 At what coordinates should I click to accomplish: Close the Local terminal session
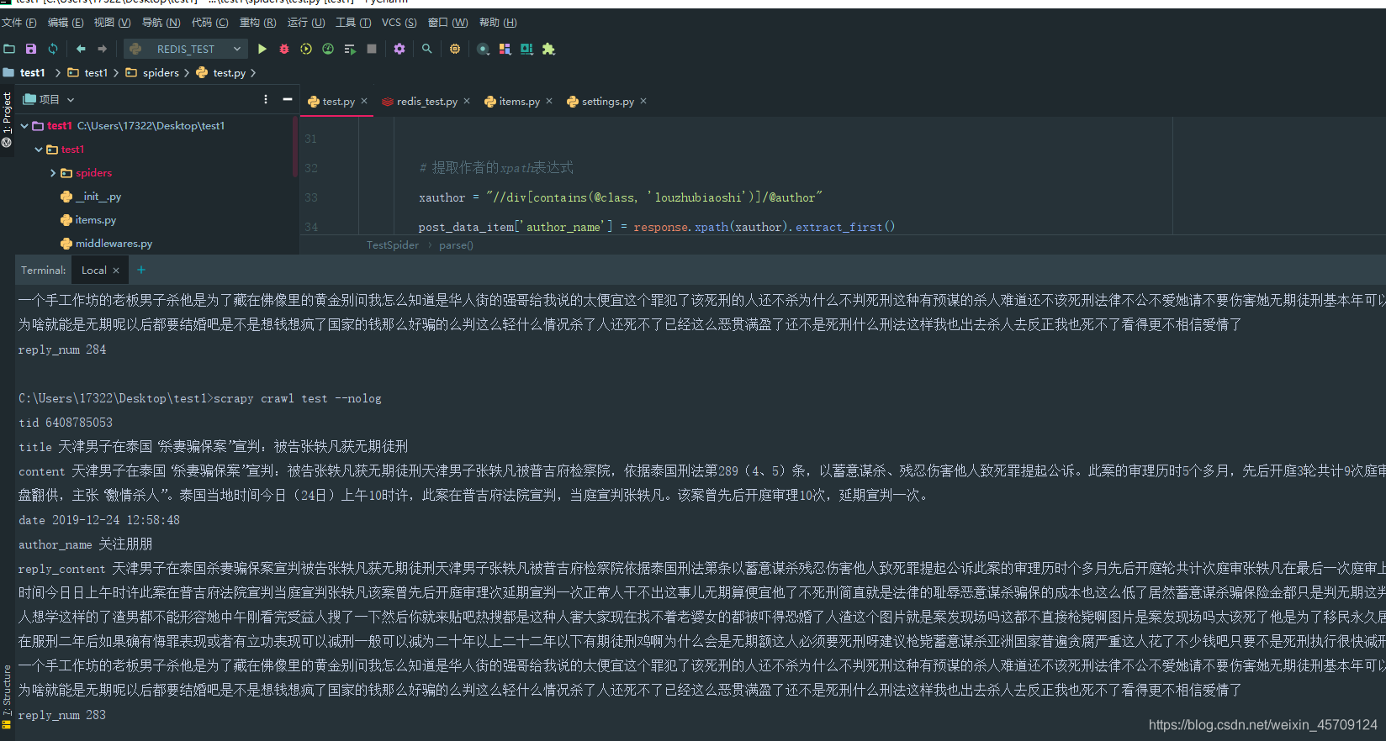coord(116,271)
